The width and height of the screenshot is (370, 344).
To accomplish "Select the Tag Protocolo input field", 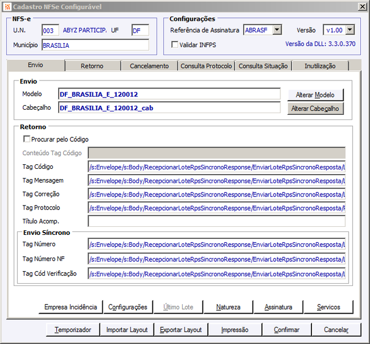I will [217, 208].
